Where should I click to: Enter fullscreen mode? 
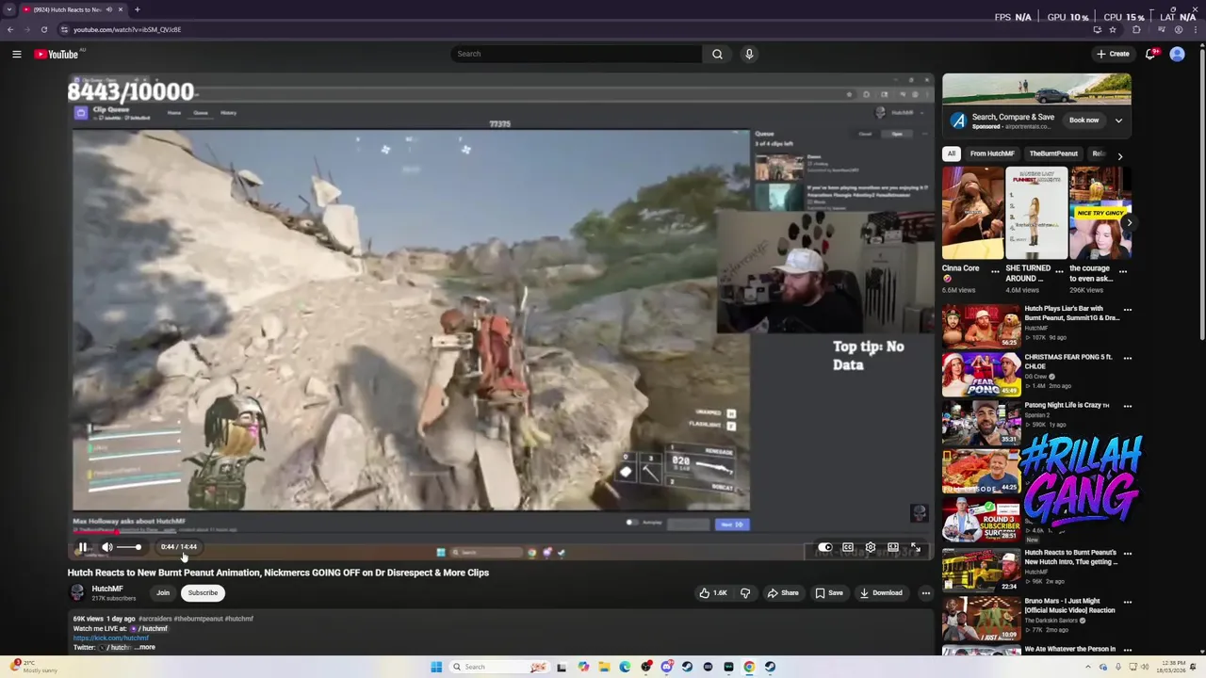coord(915,547)
